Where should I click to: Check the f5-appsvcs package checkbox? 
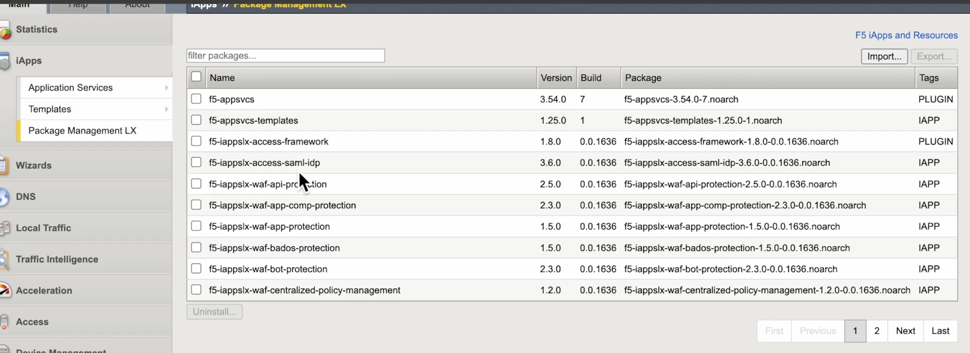tap(196, 99)
